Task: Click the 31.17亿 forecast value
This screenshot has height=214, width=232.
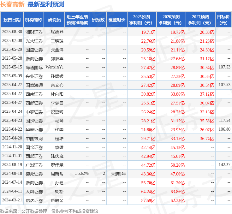Action: click(207, 59)
